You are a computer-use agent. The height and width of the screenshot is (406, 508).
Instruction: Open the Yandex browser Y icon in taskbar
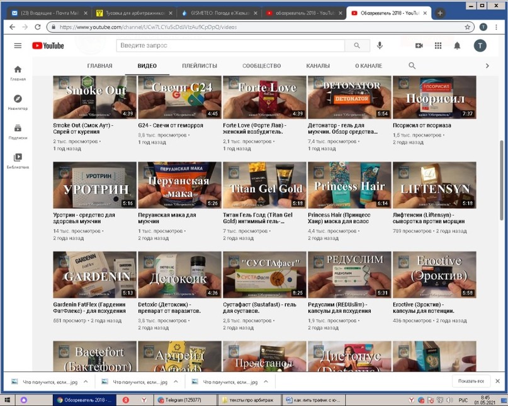[144, 400]
